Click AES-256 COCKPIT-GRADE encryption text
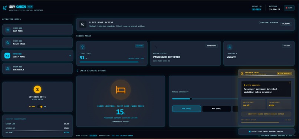This screenshot has width=299, height=139. (x=122, y=136)
